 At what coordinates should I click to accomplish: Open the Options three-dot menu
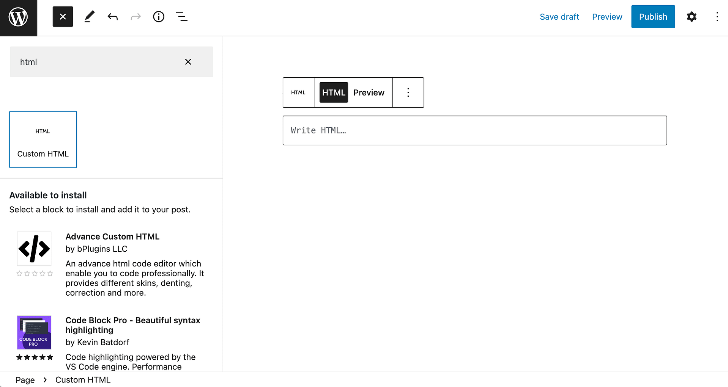[x=717, y=16]
